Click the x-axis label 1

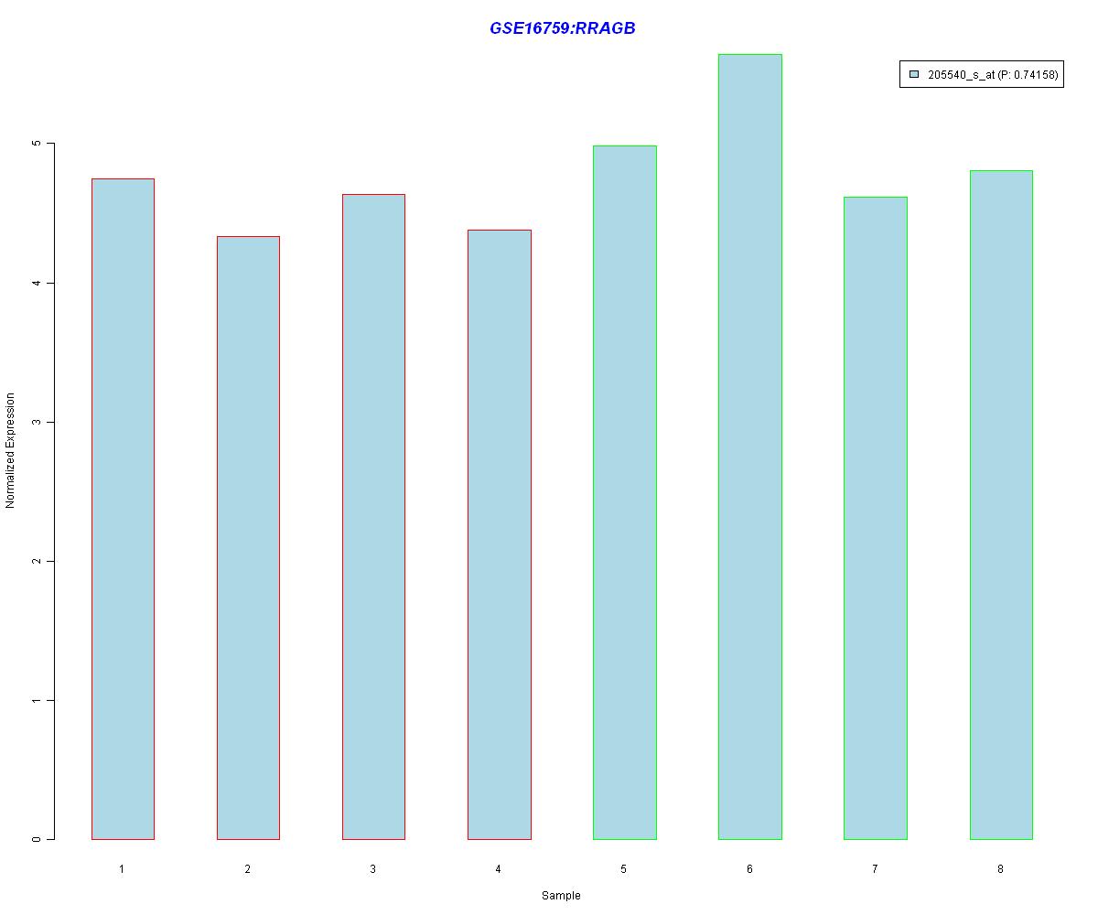pyautogui.click(x=122, y=868)
